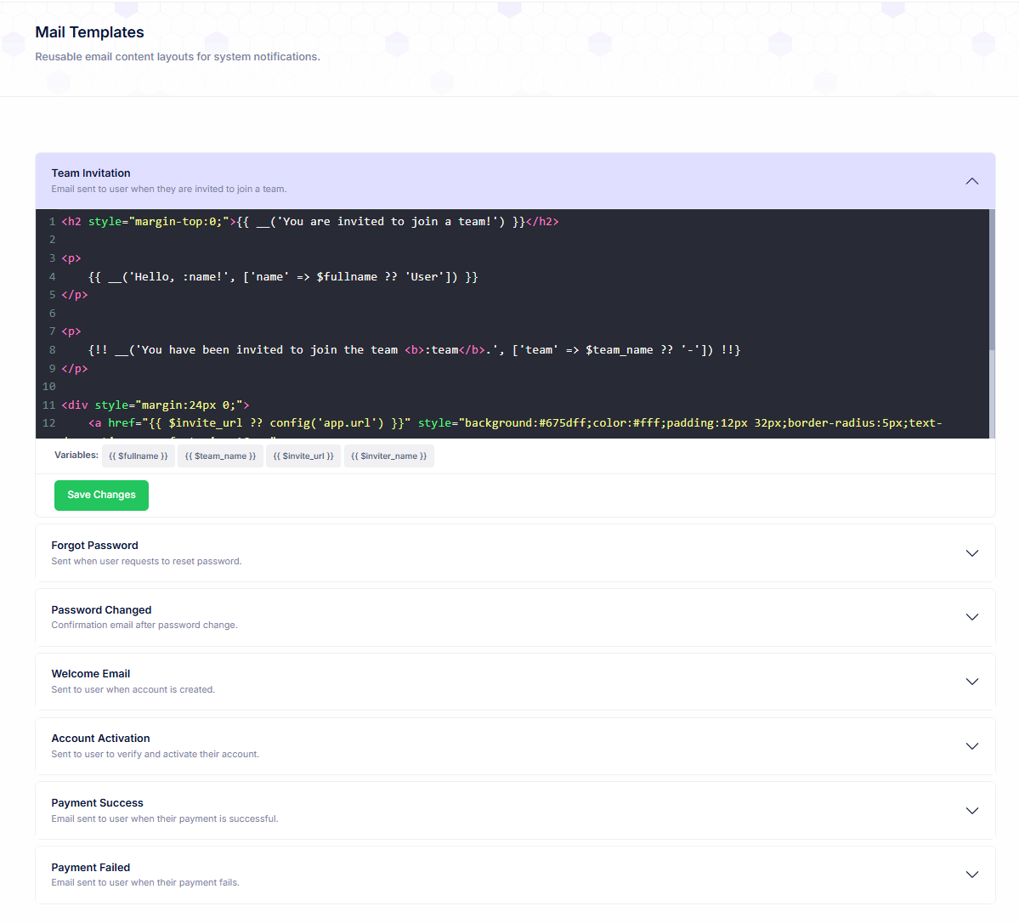Choose the {{ $inviter_name }} variable chip
The height and width of the screenshot is (923, 1019).
point(388,456)
